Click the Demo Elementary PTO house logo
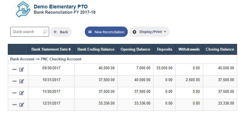Image resolution: width=241 pixels, height=116 pixels. click(21, 9)
